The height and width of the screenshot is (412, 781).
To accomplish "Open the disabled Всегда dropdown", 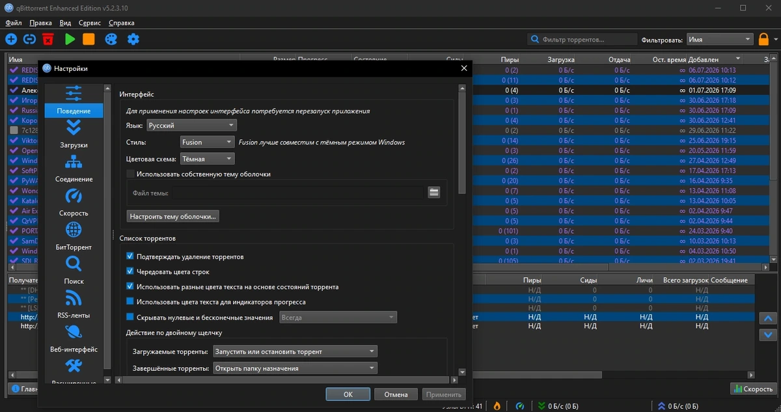I will [338, 318].
